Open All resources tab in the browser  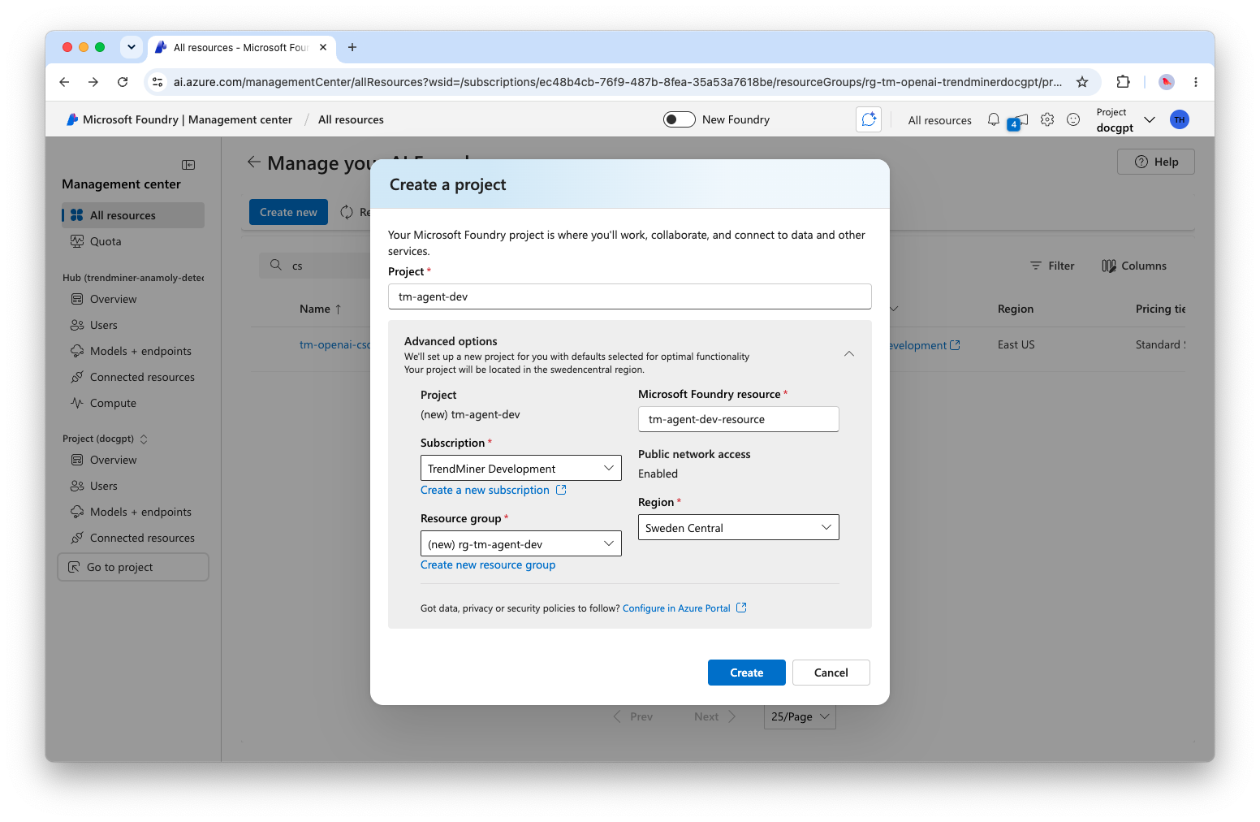tap(242, 47)
